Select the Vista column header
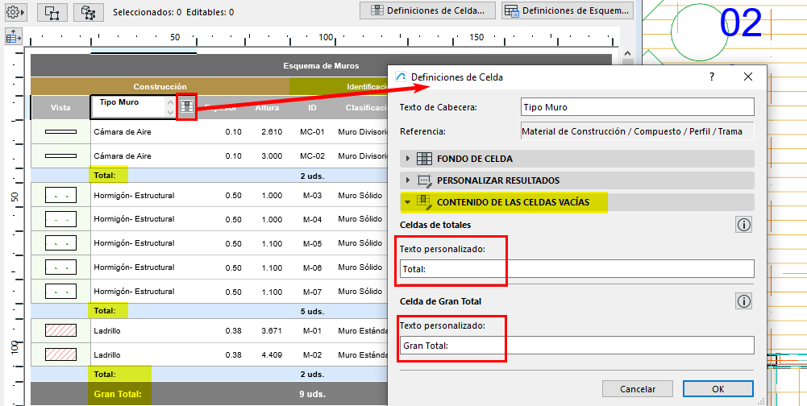Screen dimensions: 807x406 60,108
